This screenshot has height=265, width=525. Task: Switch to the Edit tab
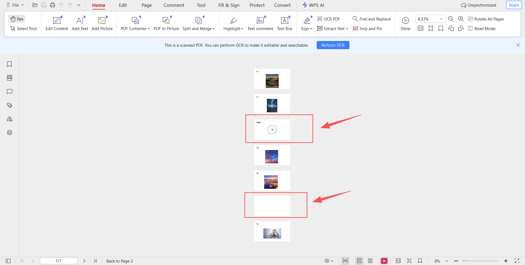[123, 5]
